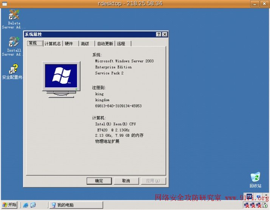This screenshot has width=270, height=210.
Task: Click the "计算机:" section label
Action: point(99,118)
